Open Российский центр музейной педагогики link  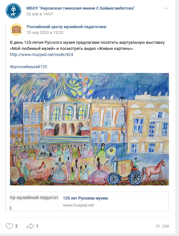66,27
